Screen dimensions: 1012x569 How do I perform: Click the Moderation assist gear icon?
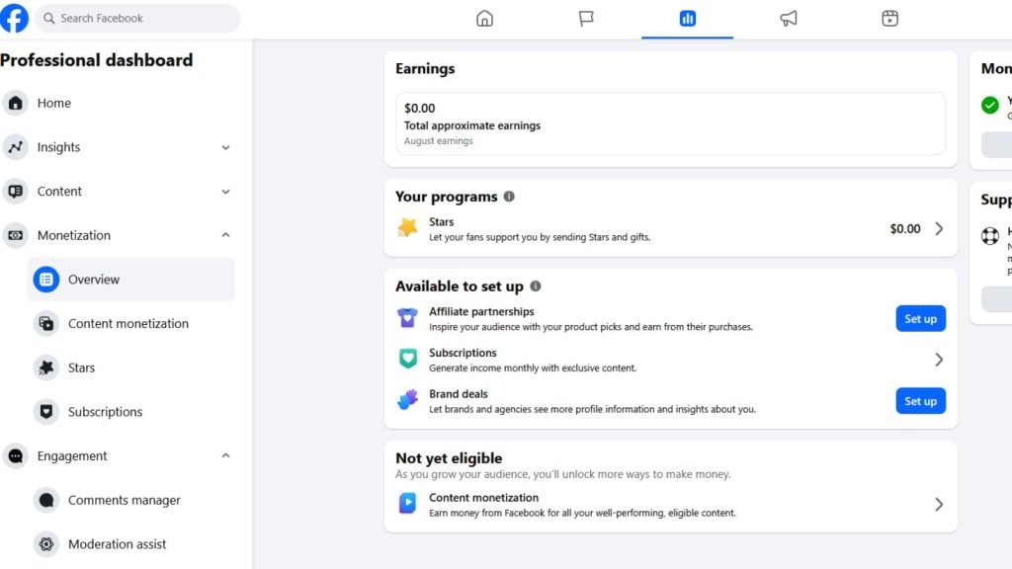(46, 544)
